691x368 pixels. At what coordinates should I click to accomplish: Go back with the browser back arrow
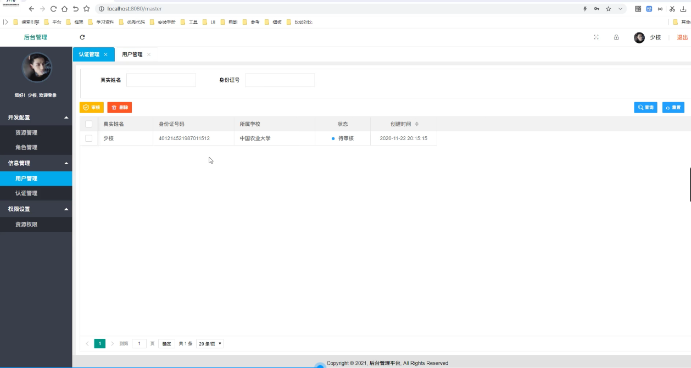click(32, 9)
